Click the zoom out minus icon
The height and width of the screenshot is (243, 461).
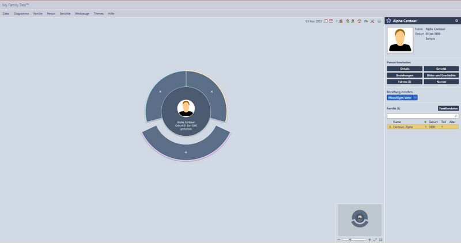[339, 239]
